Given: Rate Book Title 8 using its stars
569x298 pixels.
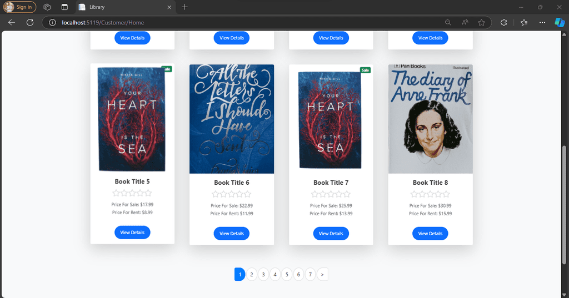Looking at the screenshot, I should pyautogui.click(x=431, y=194).
